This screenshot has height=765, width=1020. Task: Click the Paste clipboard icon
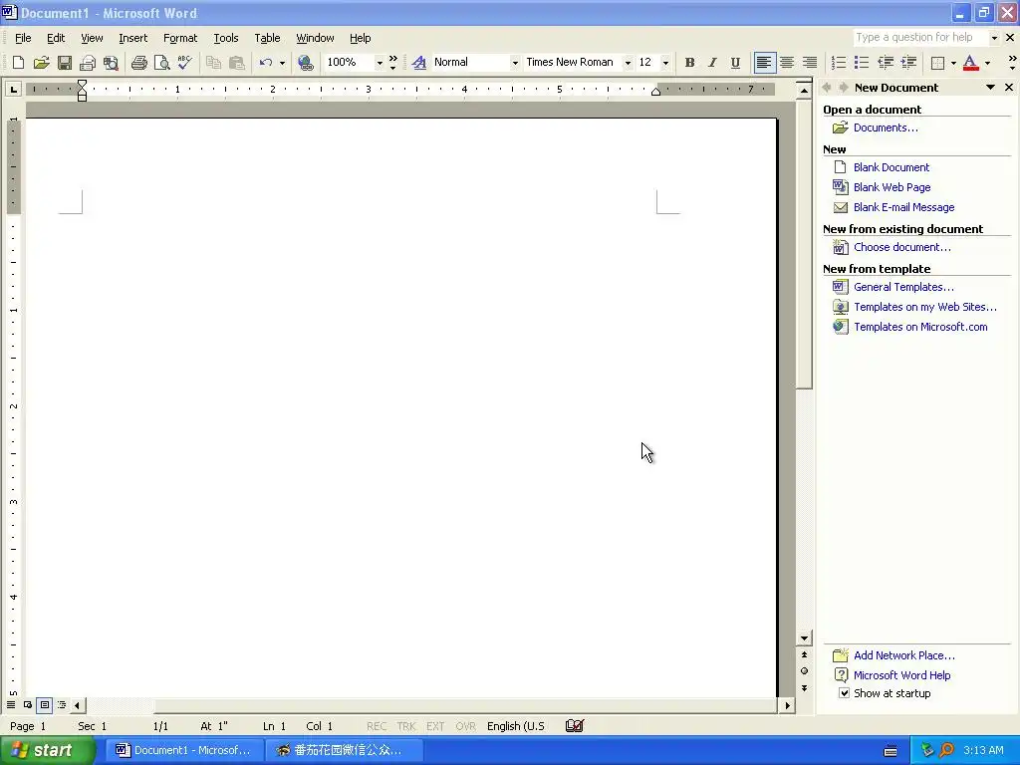point(236,63)
